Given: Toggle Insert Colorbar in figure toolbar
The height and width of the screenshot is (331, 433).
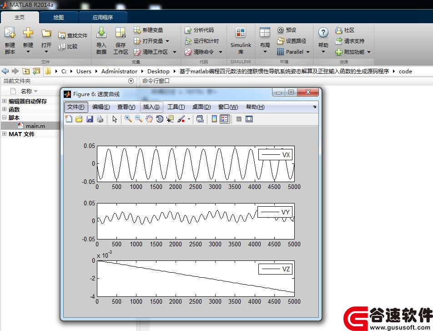Looking at the screenshot, I should pos(214,119).
